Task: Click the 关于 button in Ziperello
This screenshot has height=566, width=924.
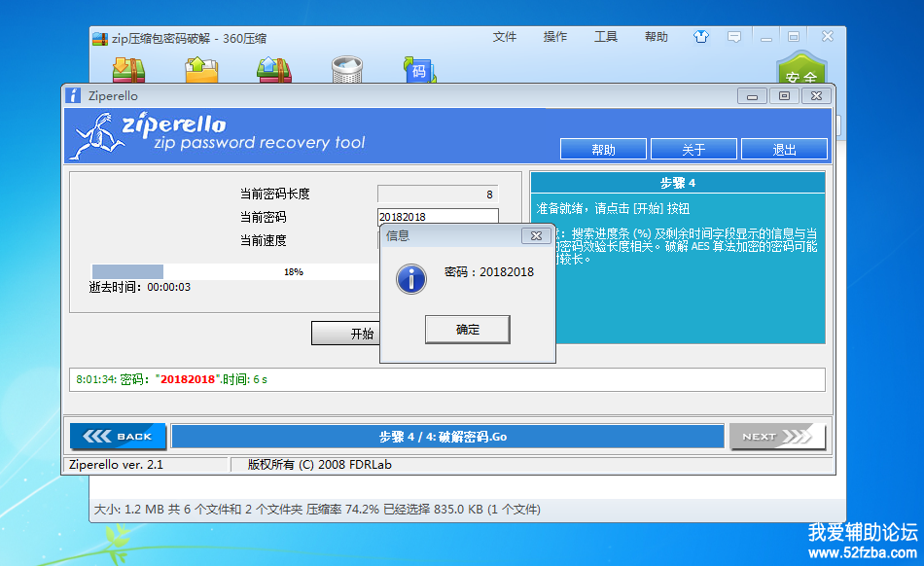Action: (693, 150)
